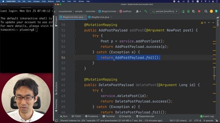Click the orange IDE updates icon
Viewport: 220px width, 123px height.
[x=211, y=11]
